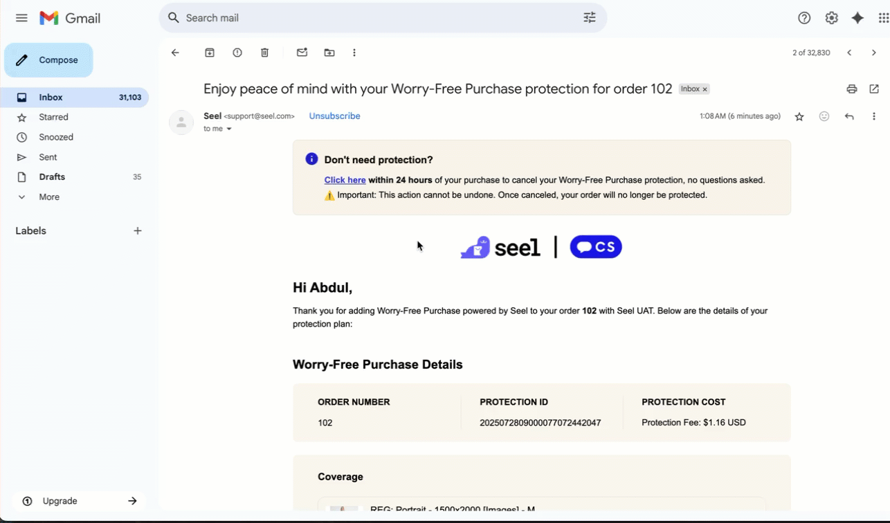The height and width of the screenshot is (523, 890).
Task: Click into the Search mail field
Action: coord(374,18)
